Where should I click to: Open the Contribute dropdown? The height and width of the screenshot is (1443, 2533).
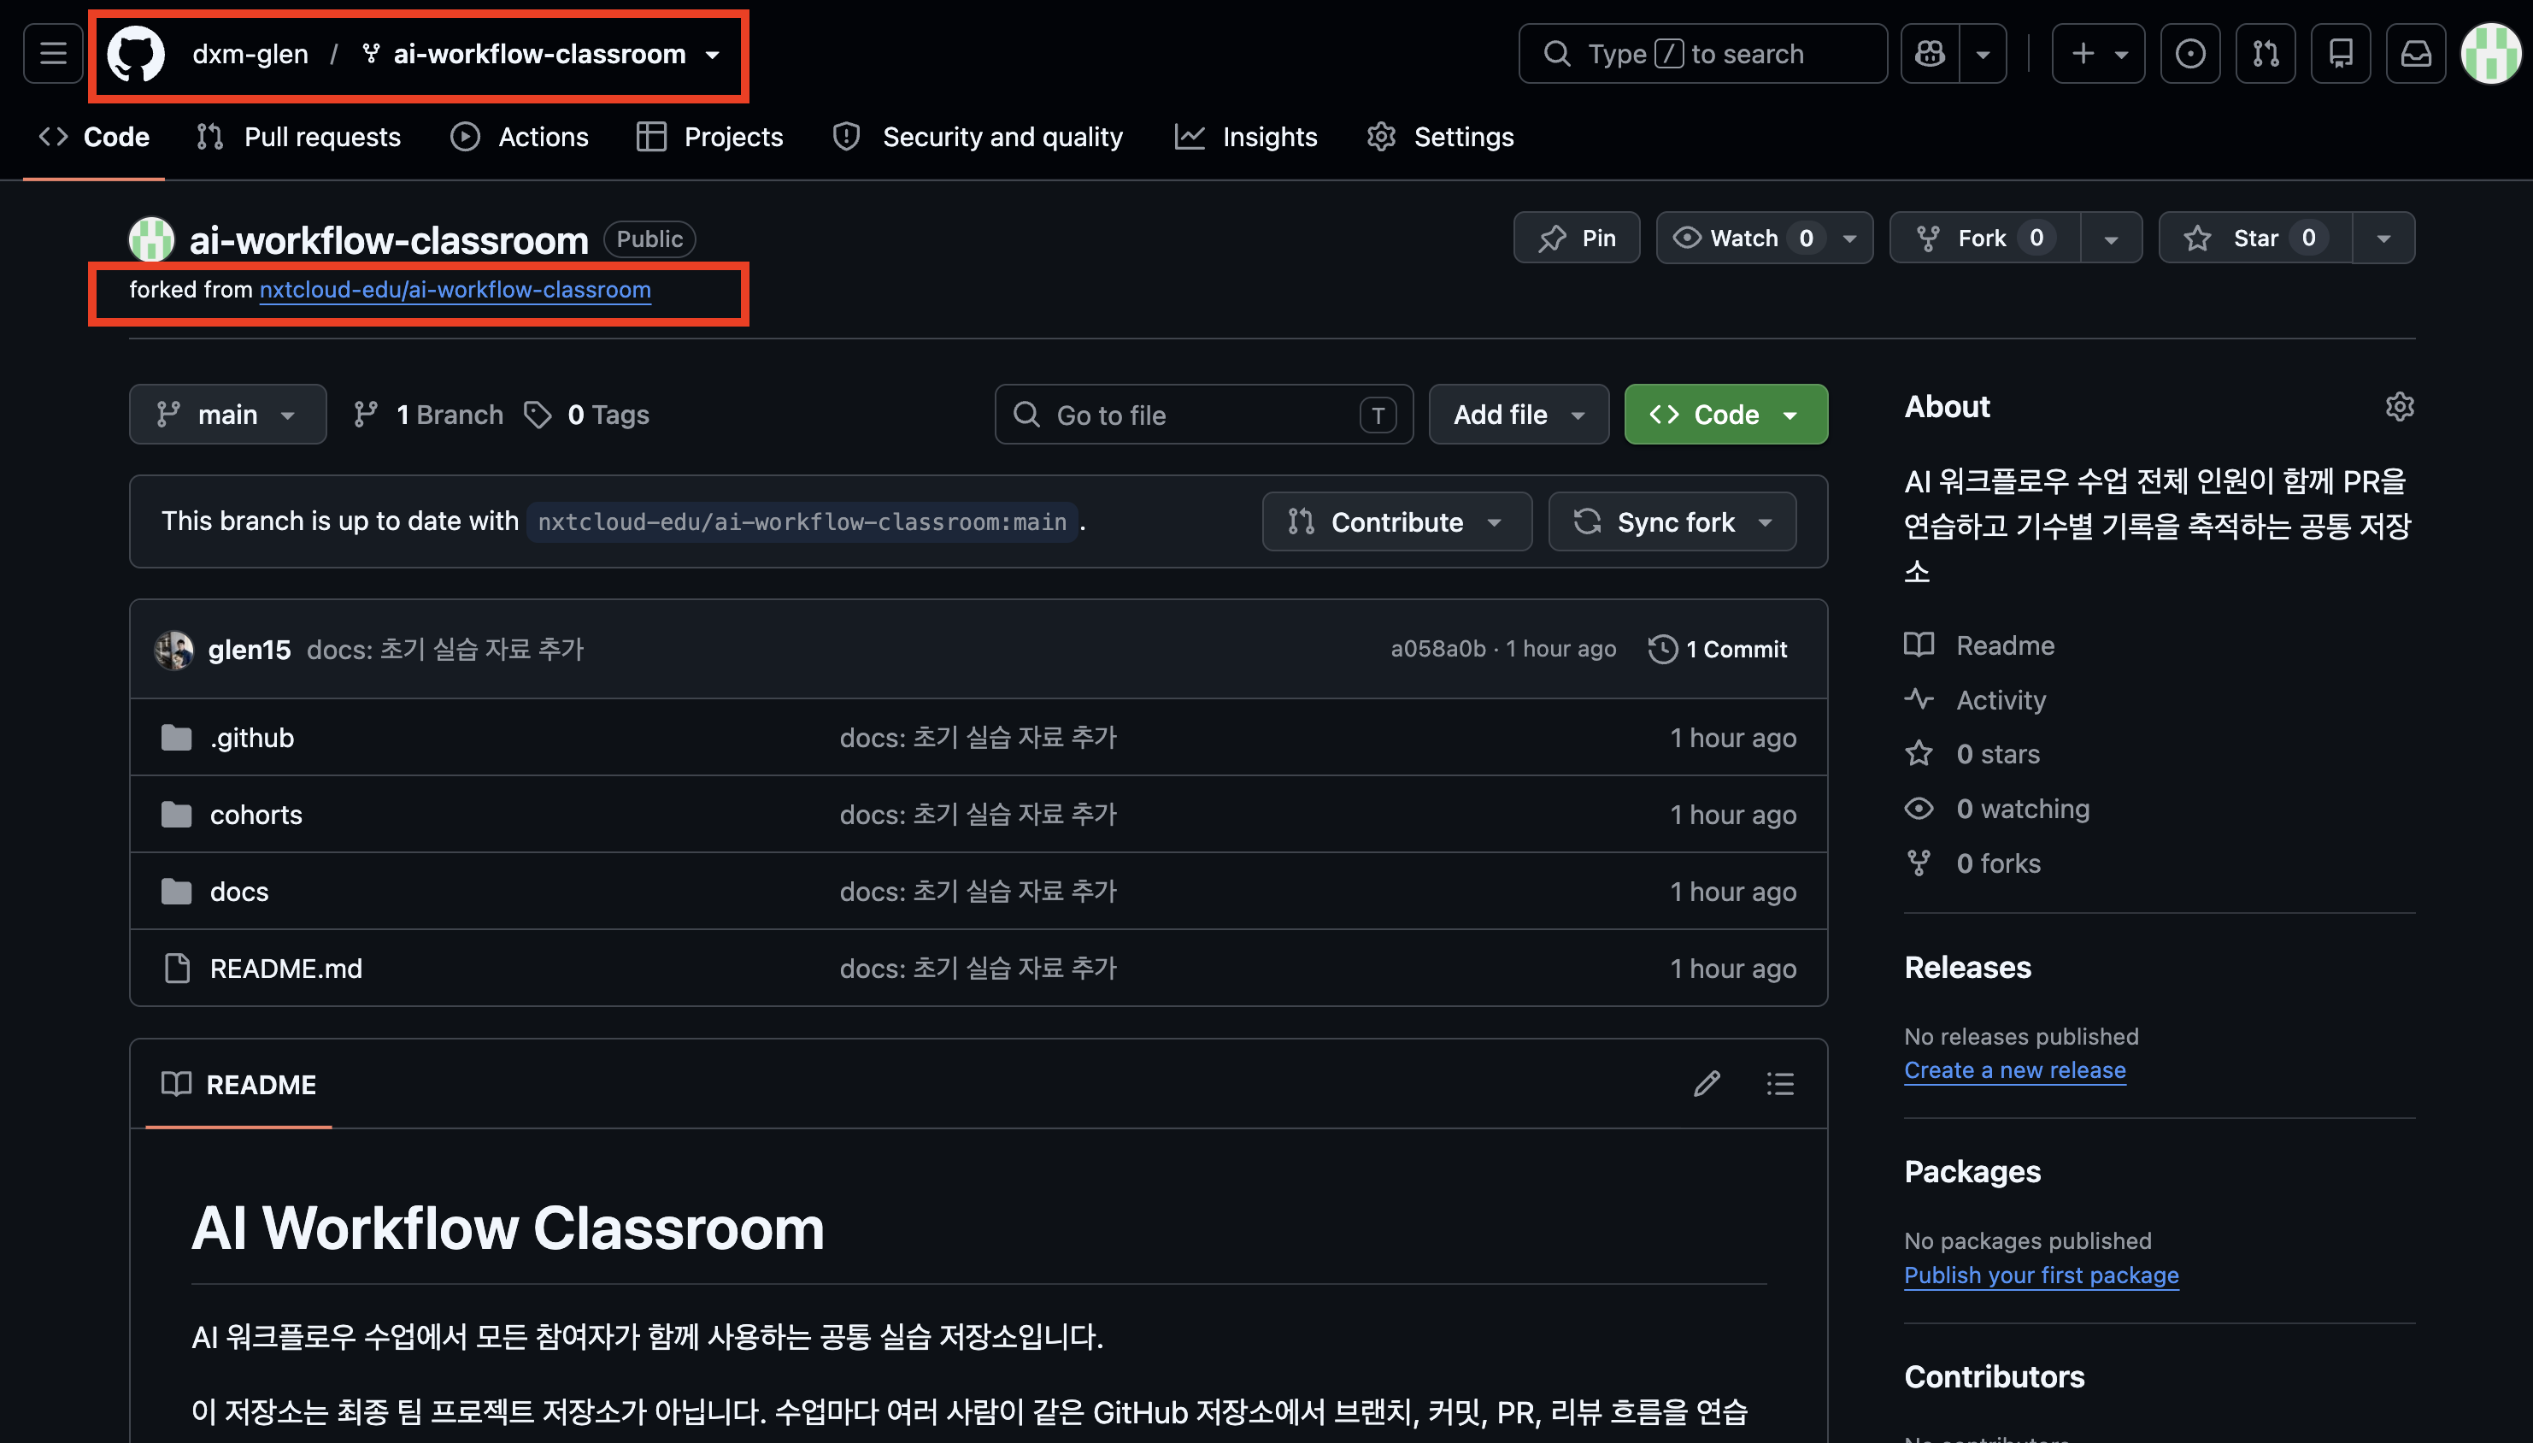click(1396, 521)
